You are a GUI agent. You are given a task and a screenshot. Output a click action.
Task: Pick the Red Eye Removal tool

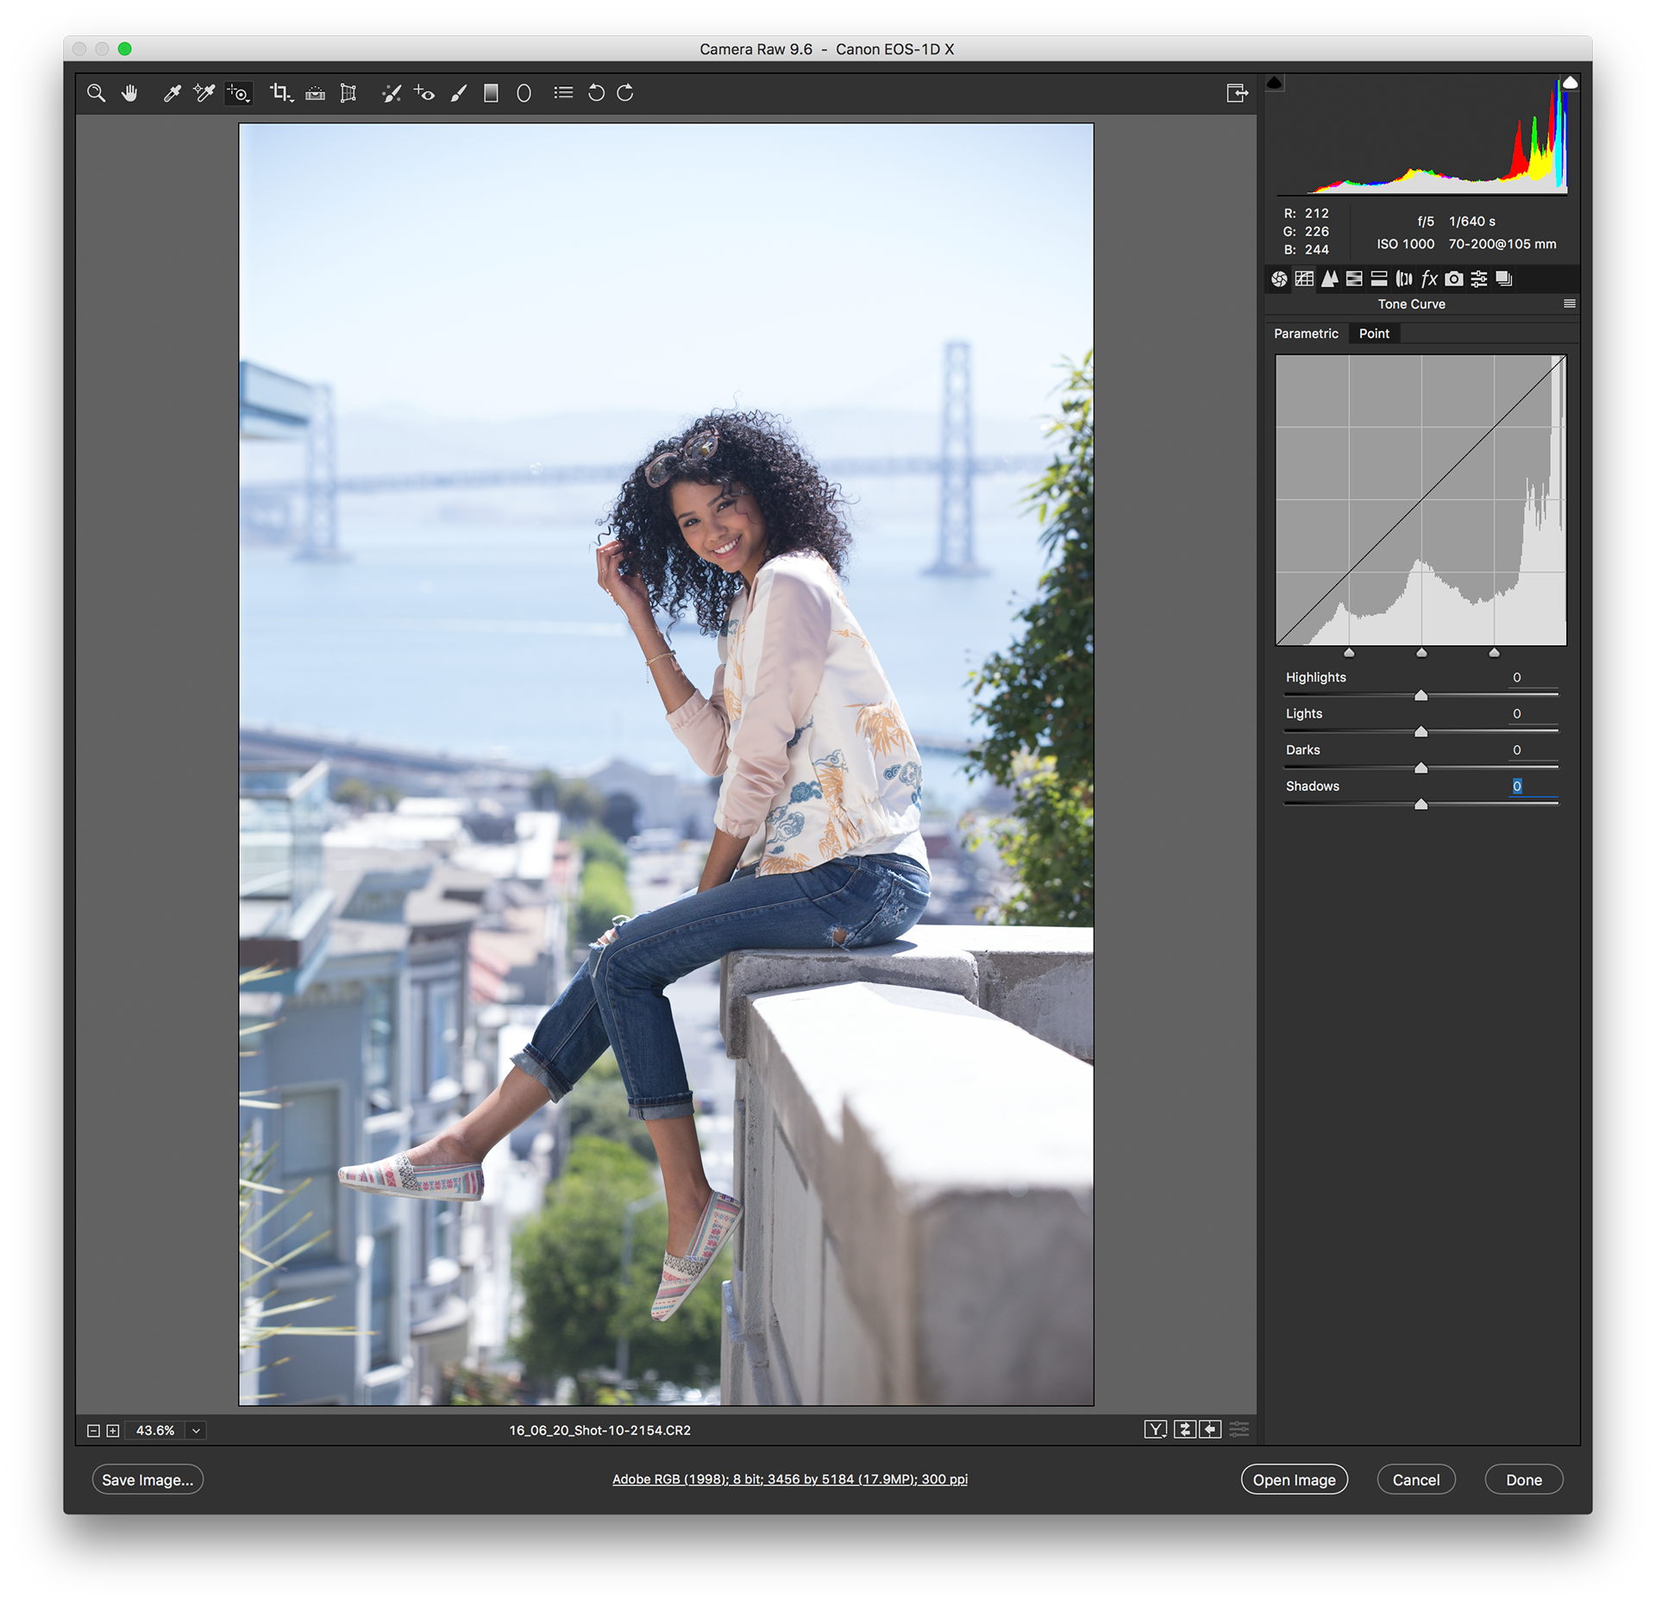coord(424,93)
